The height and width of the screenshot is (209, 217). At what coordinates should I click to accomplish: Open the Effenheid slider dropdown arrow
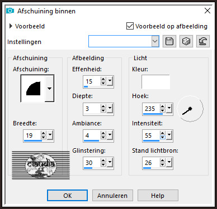coord(110,81)
